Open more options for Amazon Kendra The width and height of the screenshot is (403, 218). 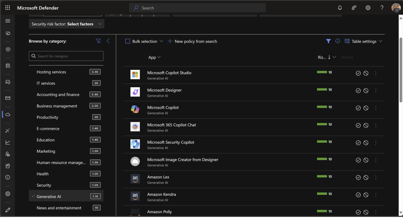(x=376, y=195)
